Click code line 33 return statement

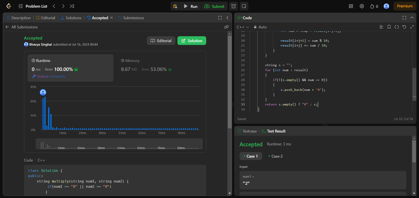292,104
